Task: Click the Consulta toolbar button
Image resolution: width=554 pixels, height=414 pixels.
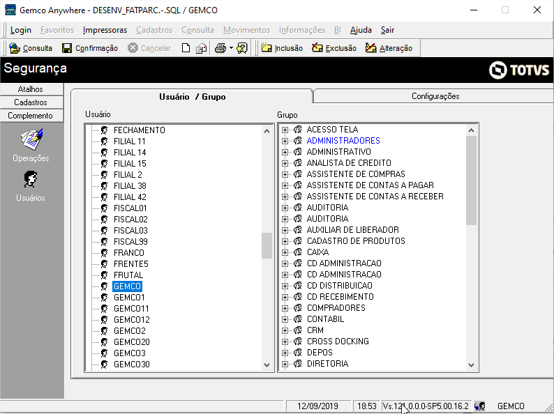Action: click(x=31, y=48)
